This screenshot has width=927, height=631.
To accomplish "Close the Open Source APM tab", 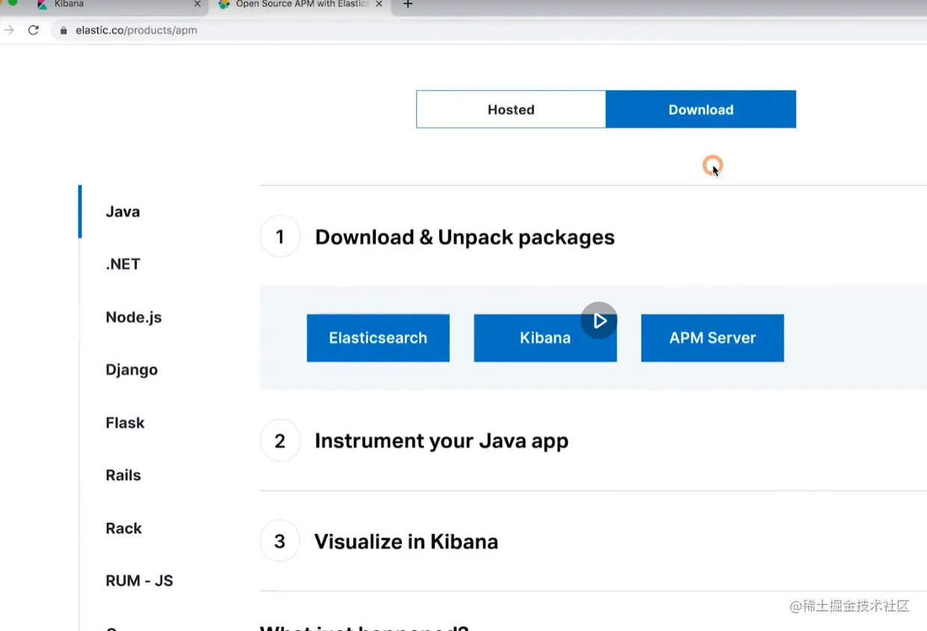I will [379, 4].
